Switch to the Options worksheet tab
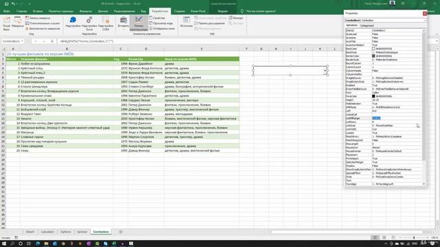The image size is (440, 247). [66, 232]
